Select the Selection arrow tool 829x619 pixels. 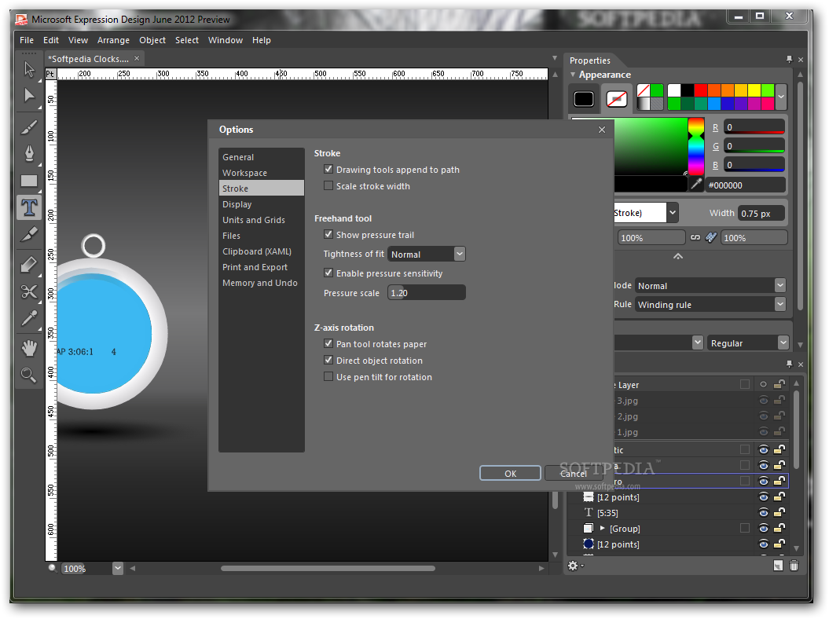click(29, 69)
